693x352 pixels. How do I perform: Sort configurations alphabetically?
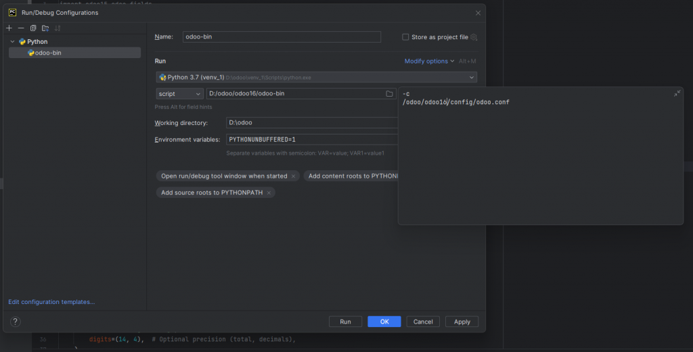(58, 28)
